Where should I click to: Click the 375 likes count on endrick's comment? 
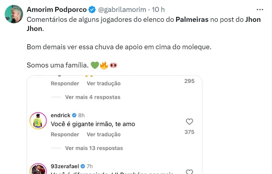(189, 132)
